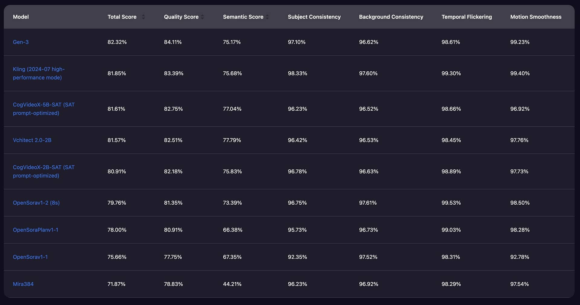Viewport: 580px width, 305px height.
Task: Select CogVideoX-2B background consistency 96.63%
Action: [x=369, y=171]
